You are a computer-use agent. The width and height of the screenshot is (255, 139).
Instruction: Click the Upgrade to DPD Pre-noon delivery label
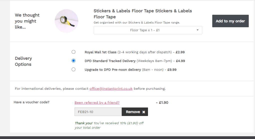(x=113, y=70)
